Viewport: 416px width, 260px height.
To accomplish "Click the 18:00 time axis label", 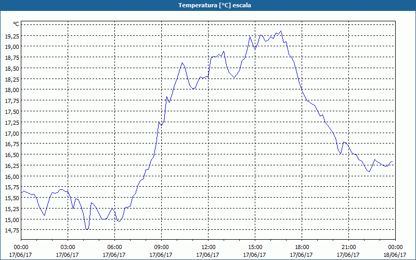I will [302, 248].
